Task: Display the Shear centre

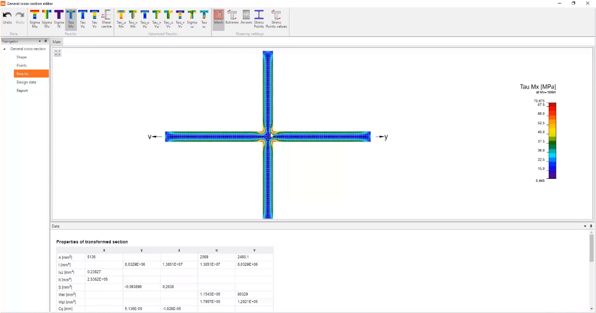Action: click(107, 19)
